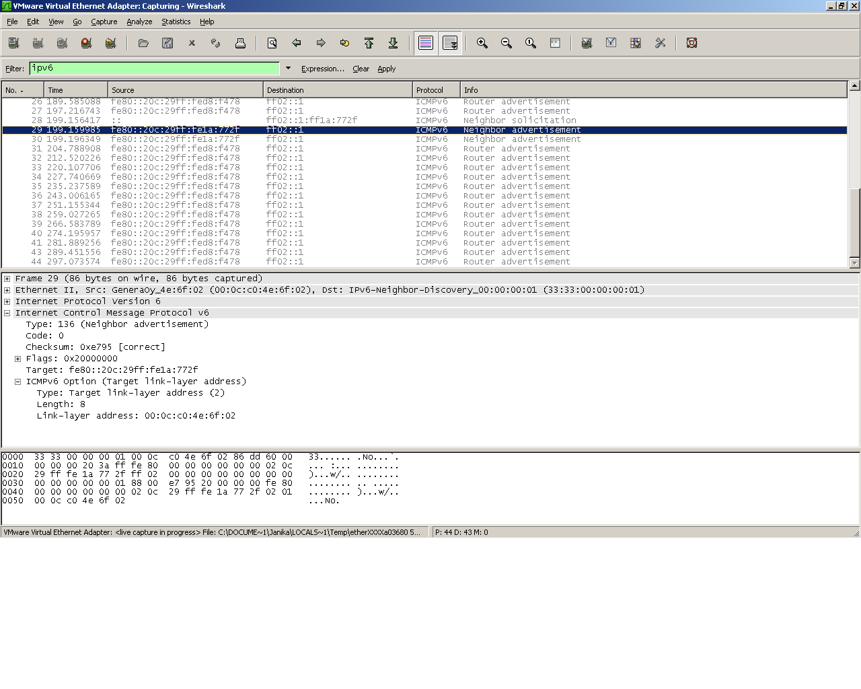
Task: Open the filter history dropdown arrow
Action: 288,68
